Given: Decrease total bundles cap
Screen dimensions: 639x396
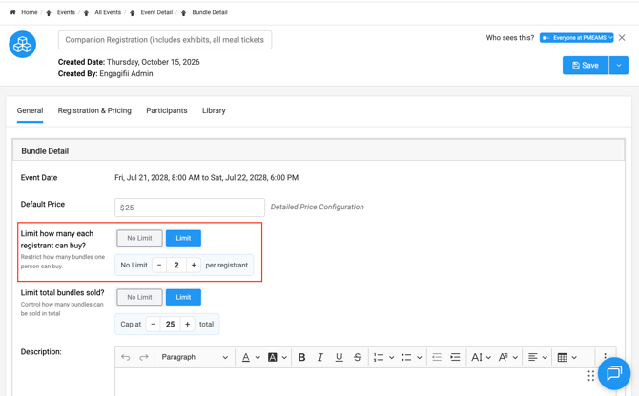Looking at the screenshot, I should tap(153, 324).
